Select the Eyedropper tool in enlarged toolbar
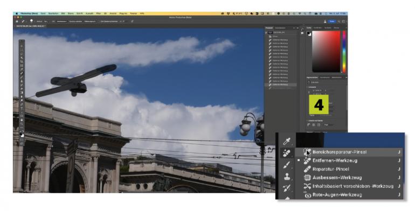The width and height of the screenshot is (415, 211). coord(287,142)
